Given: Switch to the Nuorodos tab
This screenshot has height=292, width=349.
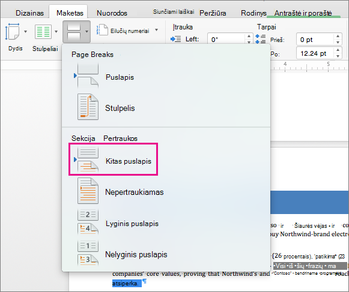Looking at the screenshot, I should pyautogui.click(x=112, y=13).
